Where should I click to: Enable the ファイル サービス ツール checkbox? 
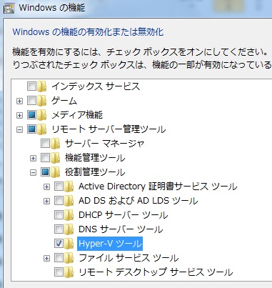pos(59,257)
